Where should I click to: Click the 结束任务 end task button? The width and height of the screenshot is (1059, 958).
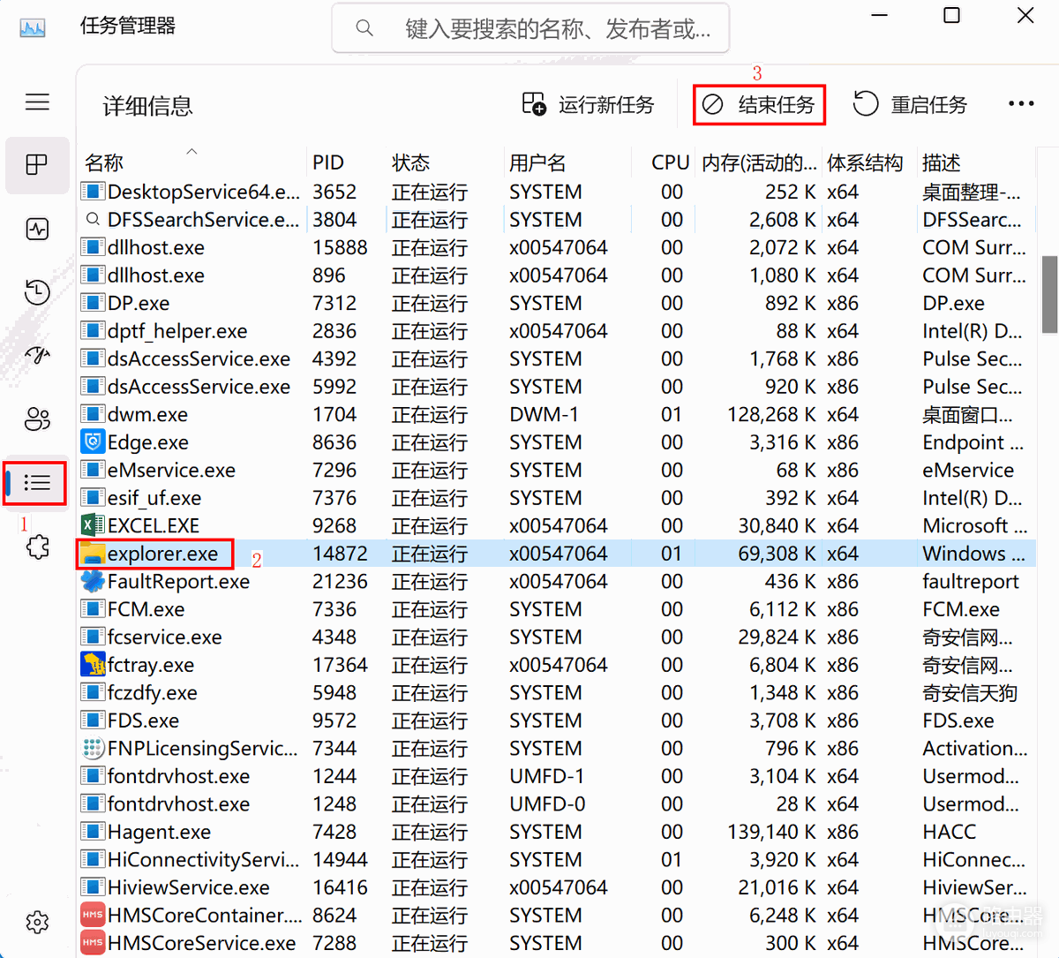point(759,105)
